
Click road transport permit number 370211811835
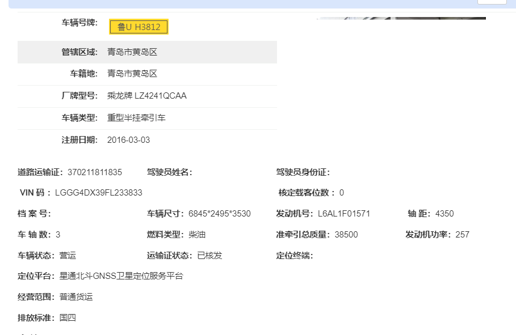click(x=94, y=172)
